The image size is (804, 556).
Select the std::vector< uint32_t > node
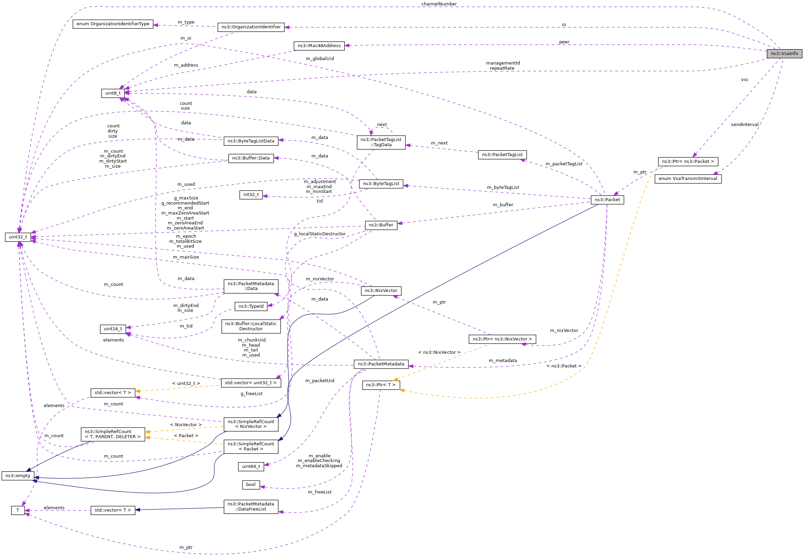251,383
